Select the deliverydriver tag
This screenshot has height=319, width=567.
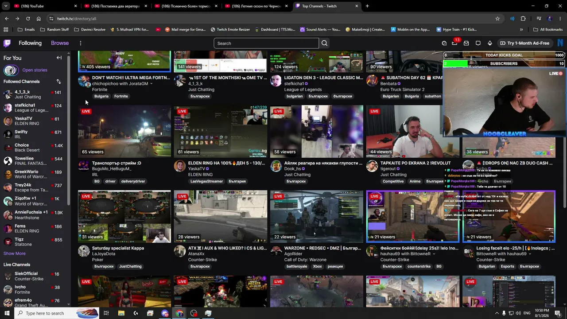coord(133,181)
